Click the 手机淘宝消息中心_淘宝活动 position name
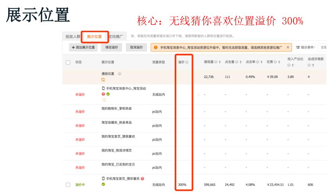 (126, 88)
